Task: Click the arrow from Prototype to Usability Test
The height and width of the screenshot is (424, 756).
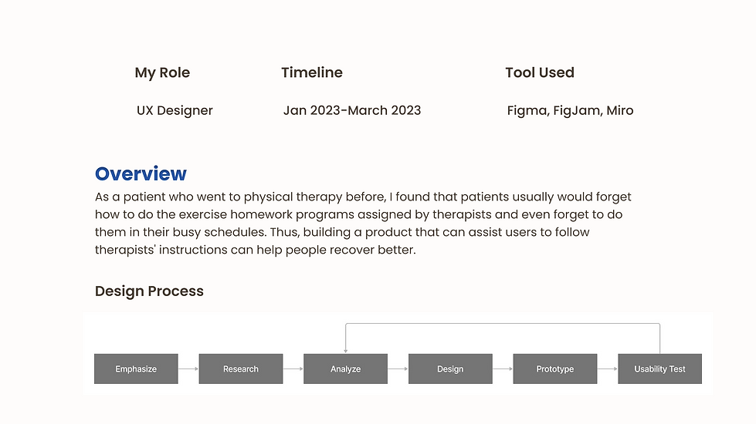Action: click(x=608, y=369)
